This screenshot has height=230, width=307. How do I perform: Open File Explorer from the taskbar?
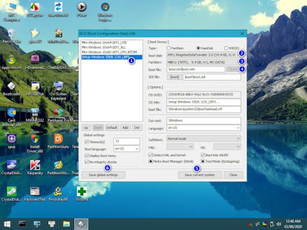pos(67,224)
